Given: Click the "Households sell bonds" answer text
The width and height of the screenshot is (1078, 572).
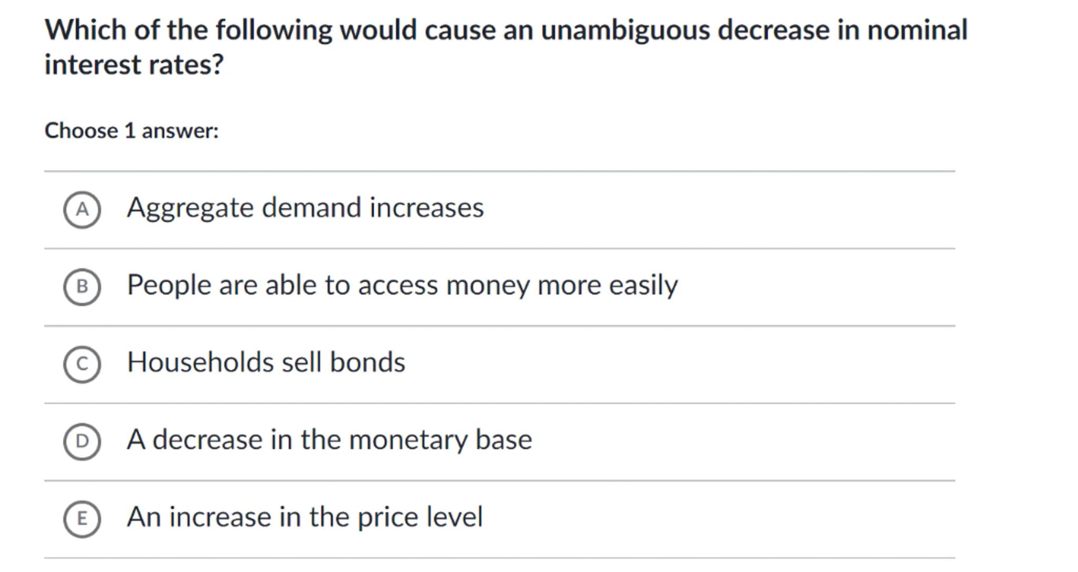Looking at the screenshot, I should (266, 363).
